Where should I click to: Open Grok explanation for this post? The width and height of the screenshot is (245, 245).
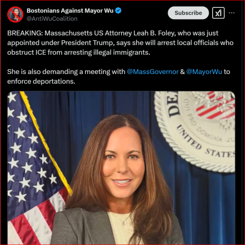219,13
